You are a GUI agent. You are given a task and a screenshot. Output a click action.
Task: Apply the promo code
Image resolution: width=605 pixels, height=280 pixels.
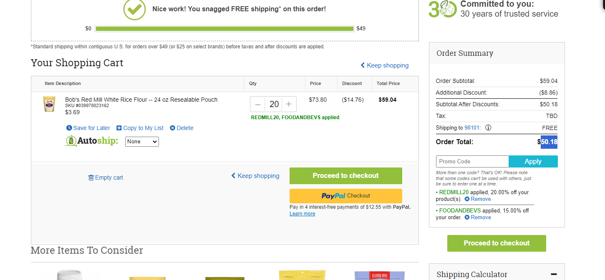click(533, 162)
